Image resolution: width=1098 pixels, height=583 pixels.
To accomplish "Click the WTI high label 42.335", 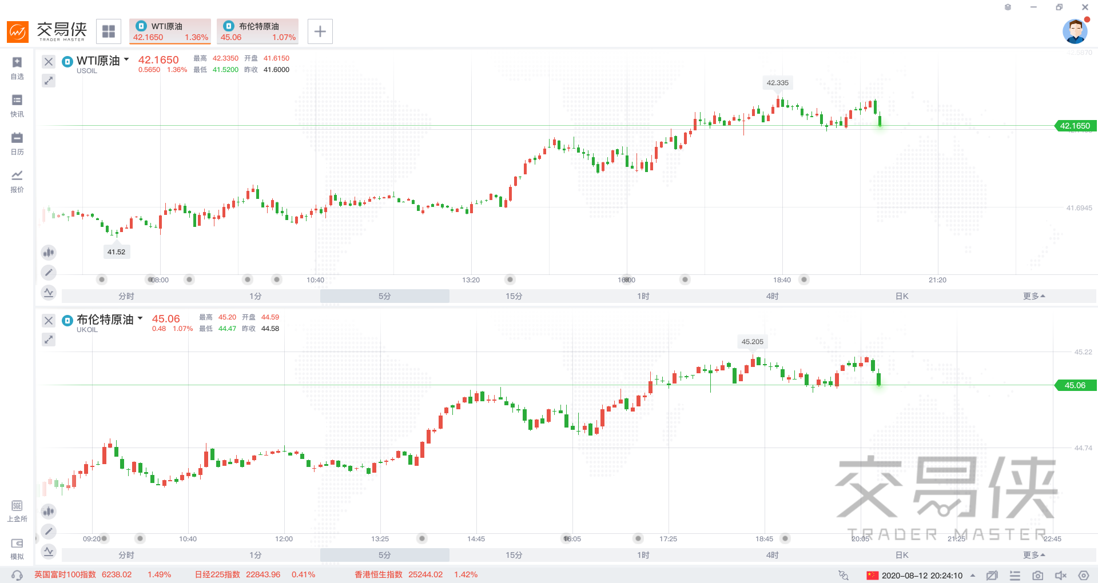I will tap(778, 83).
